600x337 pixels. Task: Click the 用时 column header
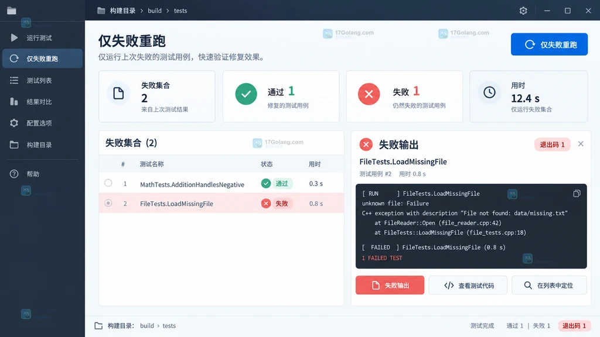point(315,164)
